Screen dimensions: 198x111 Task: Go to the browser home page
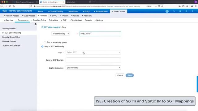(14, 6)
